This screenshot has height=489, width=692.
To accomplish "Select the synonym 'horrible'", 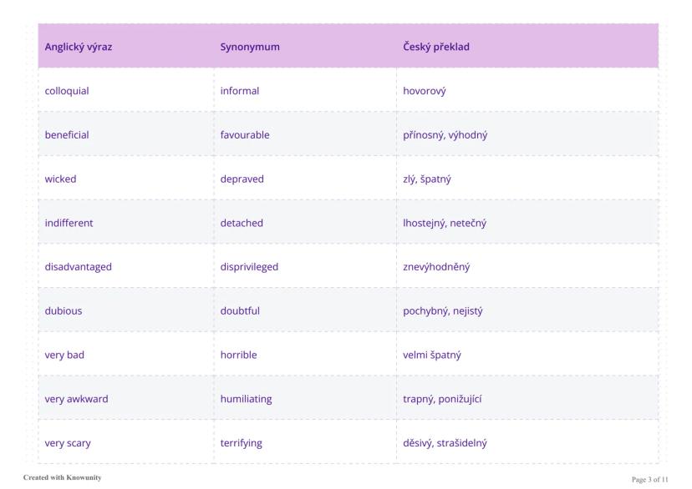I will [x=238, y=355].
